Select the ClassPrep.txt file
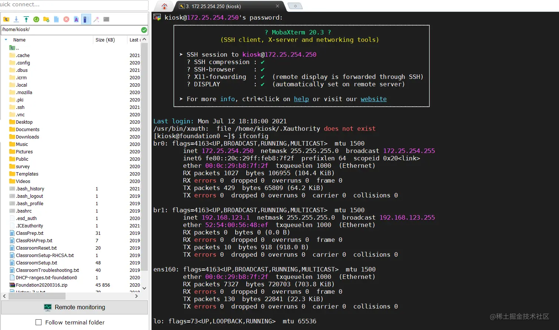559x330 pixels. pos(26,233)
